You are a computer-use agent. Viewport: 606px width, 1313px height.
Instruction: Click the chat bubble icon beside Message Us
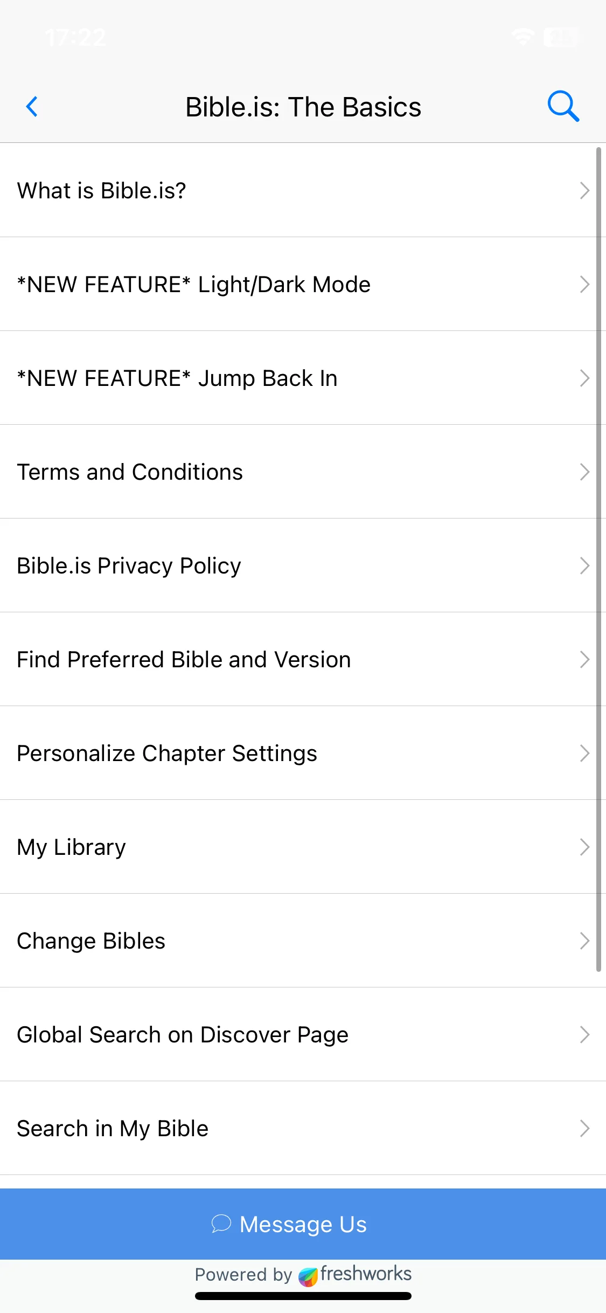pos(221,1224)
